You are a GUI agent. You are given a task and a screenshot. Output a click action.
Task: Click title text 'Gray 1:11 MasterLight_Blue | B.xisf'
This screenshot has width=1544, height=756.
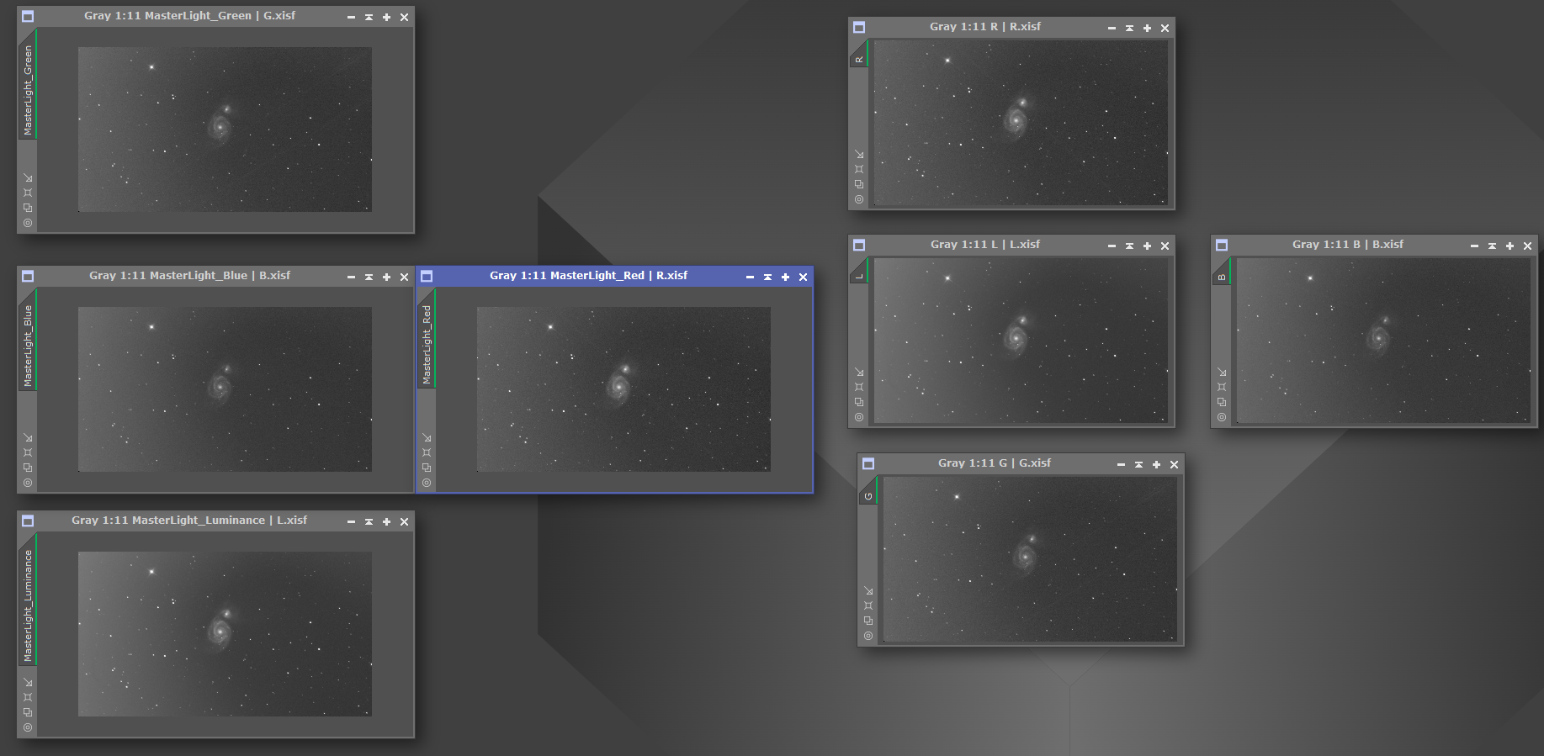pyautogui.click(x=190, y=276)
